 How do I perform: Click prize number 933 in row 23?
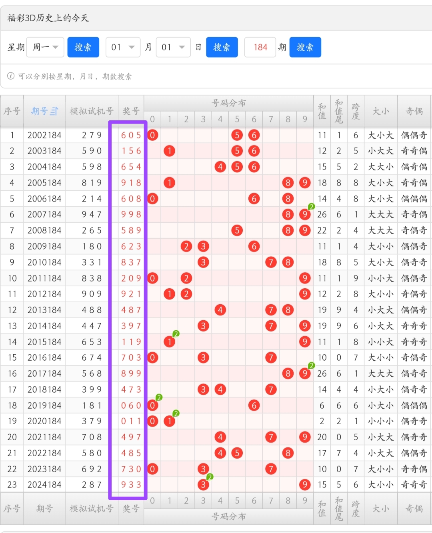click(x=131, y=485)
